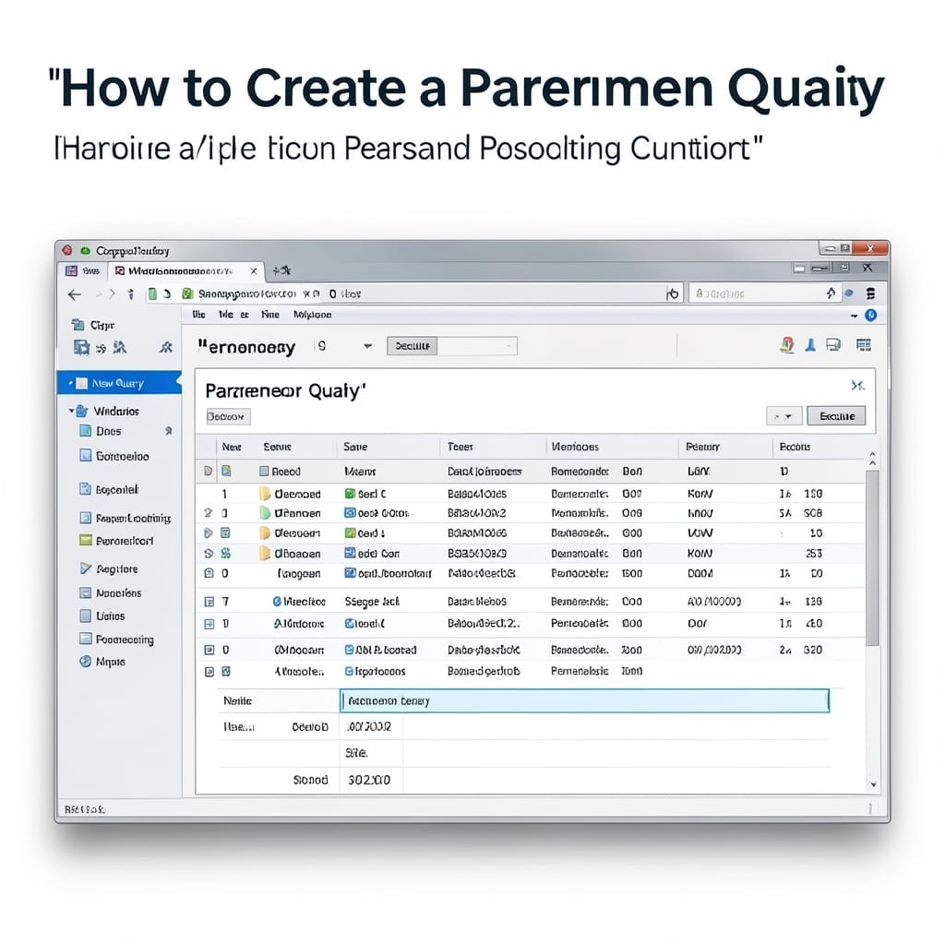This screenshot has height=945, width=945.
Task: Click the pin icon in the sidebar icon row
Action: point(166,347)
